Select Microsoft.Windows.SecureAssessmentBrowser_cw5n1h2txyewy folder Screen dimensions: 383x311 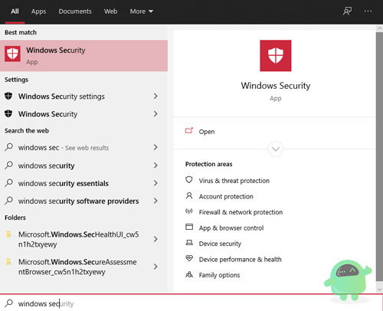pos(83,267)
